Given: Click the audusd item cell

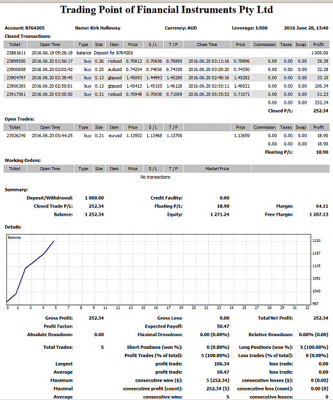Looking at the screenshot, I should (115, 69).
